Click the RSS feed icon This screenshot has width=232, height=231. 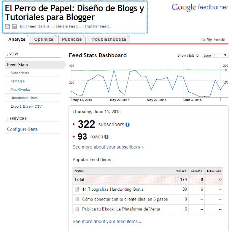pos(8,26)
